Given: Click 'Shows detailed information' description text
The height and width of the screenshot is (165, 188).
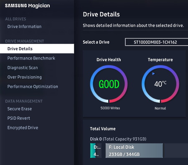Looking at the screenshot, I should pyautogui.click(x=133, y=26).
